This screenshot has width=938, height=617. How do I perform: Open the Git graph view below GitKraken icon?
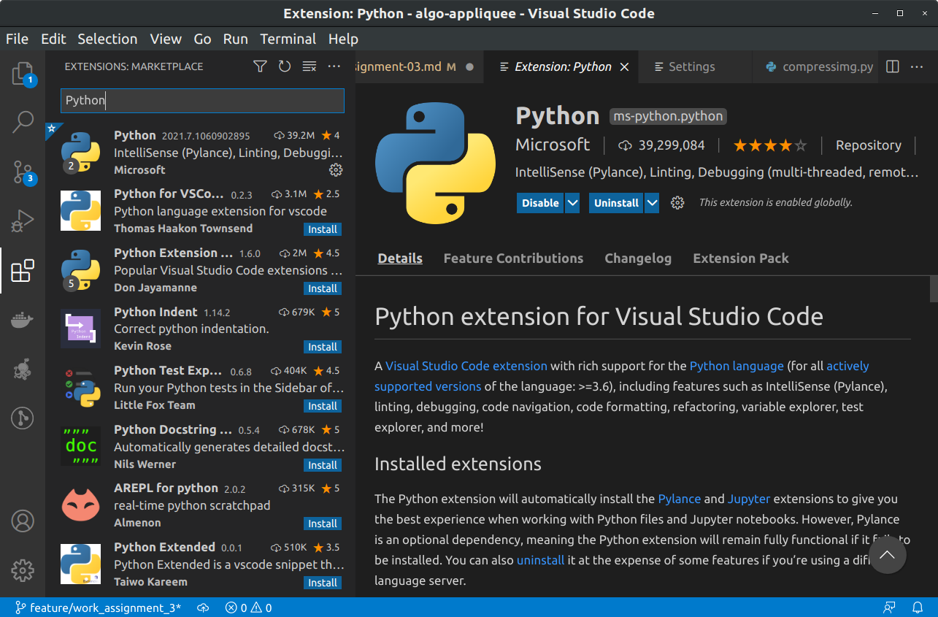23,418
